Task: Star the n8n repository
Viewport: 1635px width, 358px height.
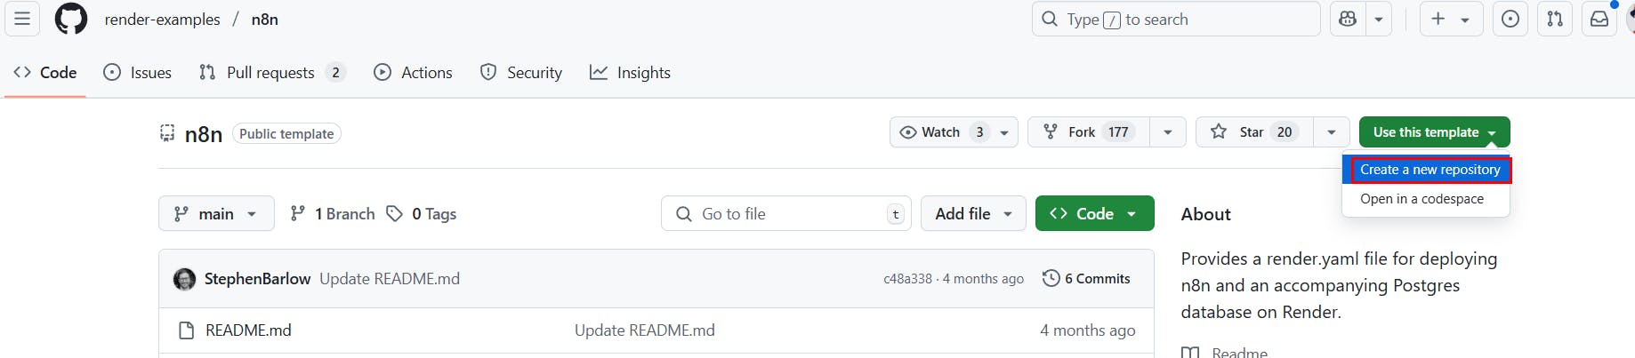Action: 1254,132
